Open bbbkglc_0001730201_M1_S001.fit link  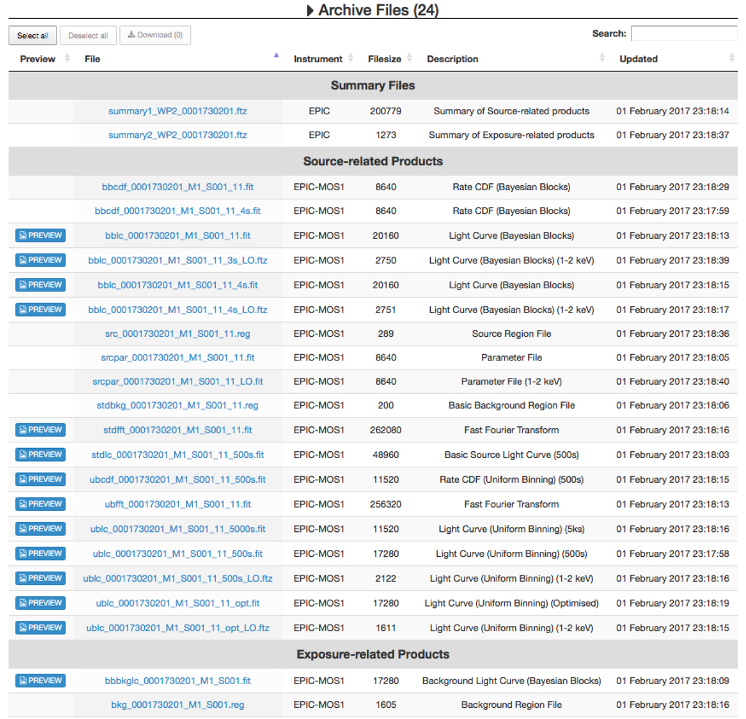pyautogui.click(x=178, y=681)
